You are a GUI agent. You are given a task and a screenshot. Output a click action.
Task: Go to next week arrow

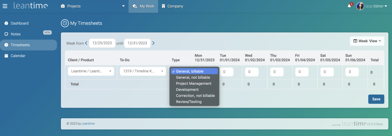[x=153, y=43]
